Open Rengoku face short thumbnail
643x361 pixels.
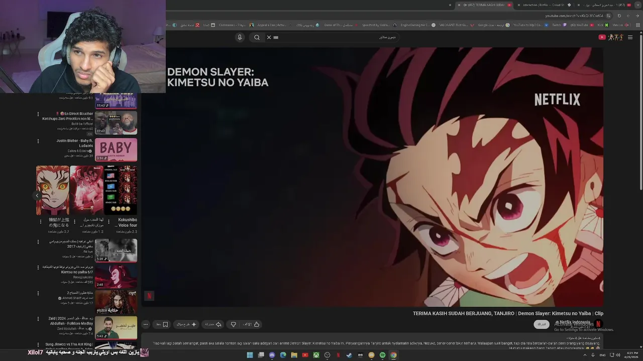coord(52,190)
